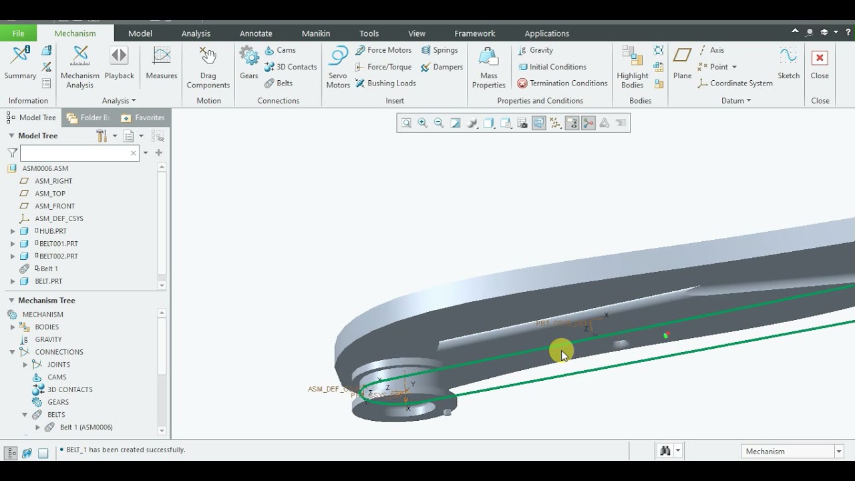855x481 pixels.
Task: Select Belt 1 (ASM0006) in mechanism tree
Action: (85, 428)
